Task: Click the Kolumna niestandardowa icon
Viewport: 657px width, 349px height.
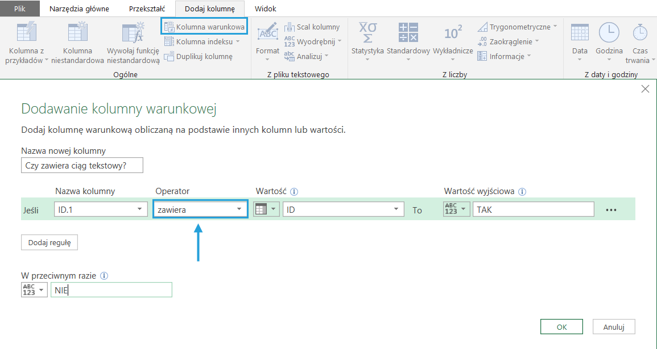Action: (x=77, y=33)
